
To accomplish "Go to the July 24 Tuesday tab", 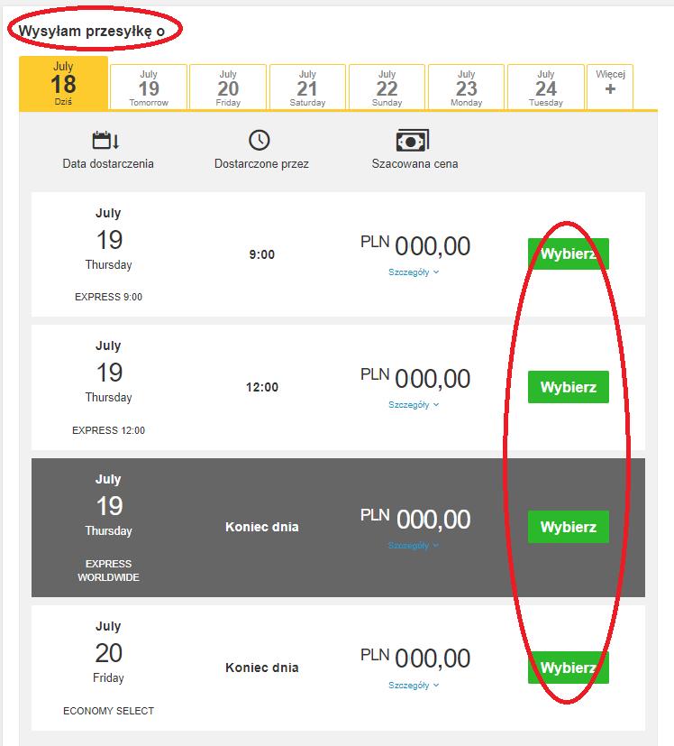I will [546, 87].
